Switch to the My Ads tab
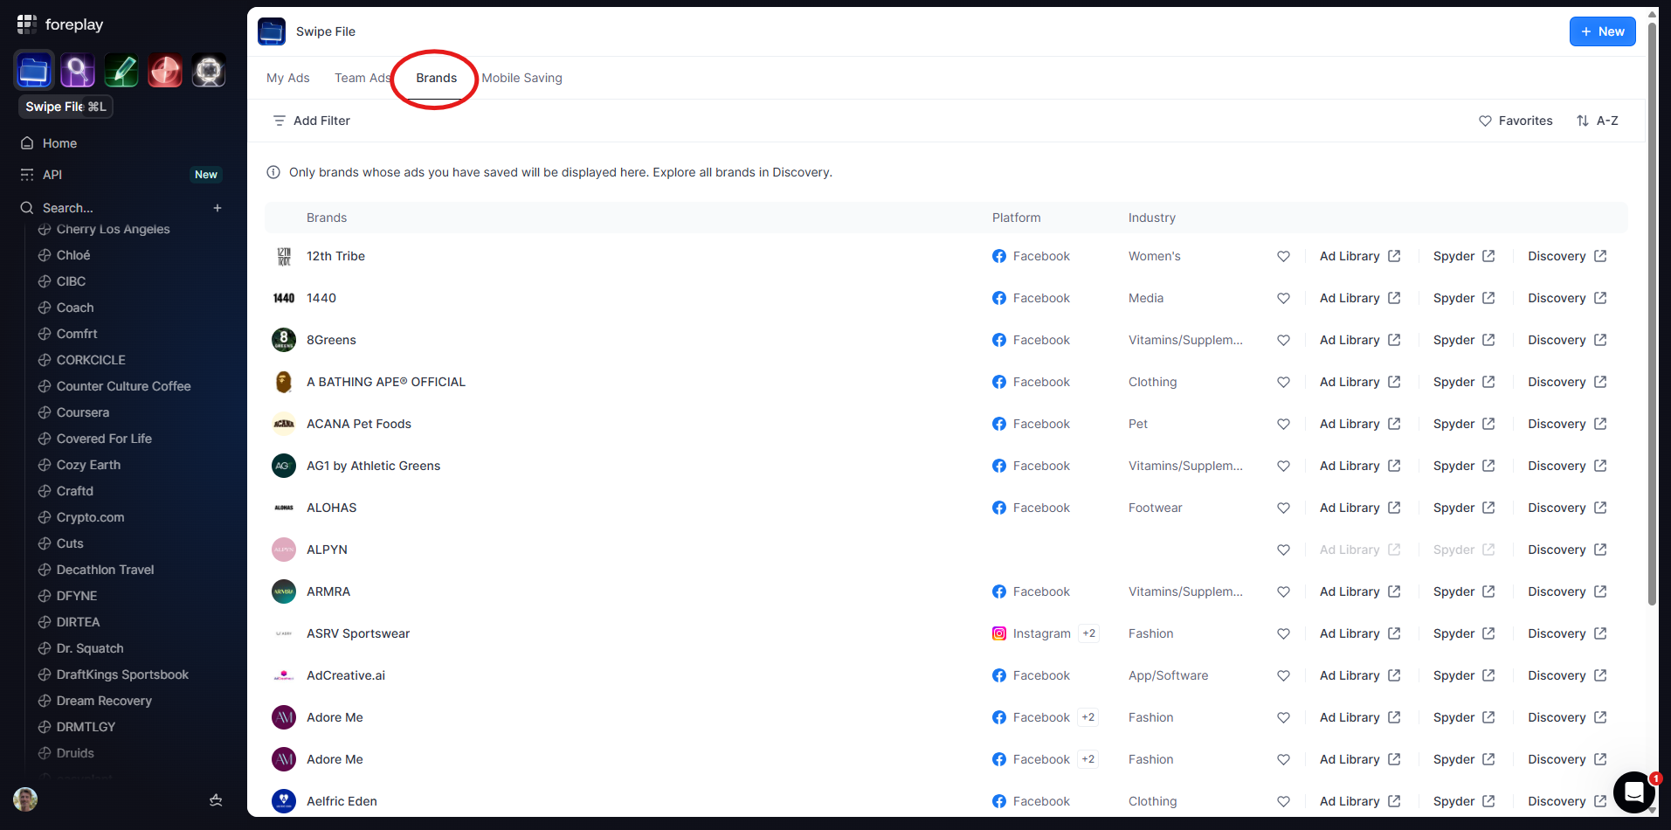Image resolution: width=1671 pixels, height=830 pixels. click(288, 78)
